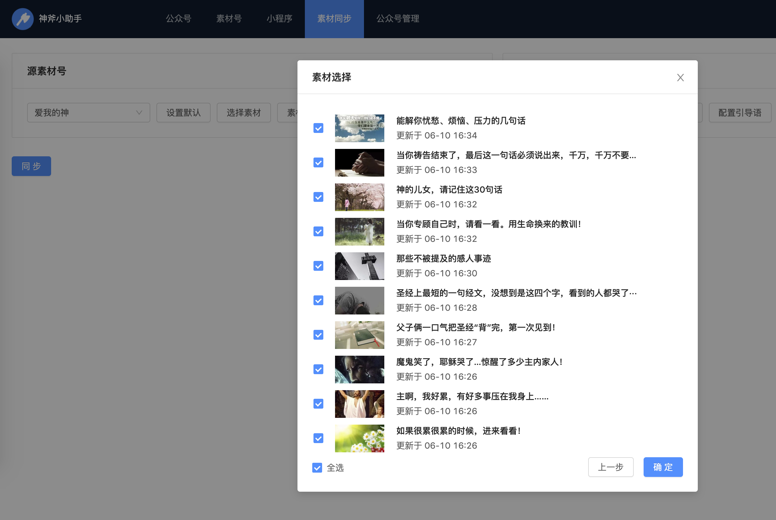Uncheck 神的儿女，请记住这30句话 checkbox
Image resolution: width=776 pixels, height=520 pixels.
pos(318,197)
